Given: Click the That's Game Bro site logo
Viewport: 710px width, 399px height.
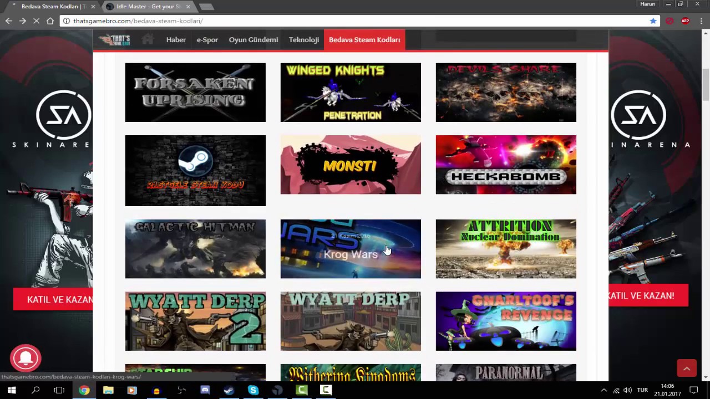Looking at the screenshot, I should tap(114, 40).
